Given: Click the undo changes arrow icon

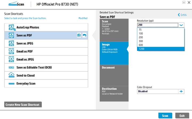Looking at the screenshot, I should tap(84, 35).
